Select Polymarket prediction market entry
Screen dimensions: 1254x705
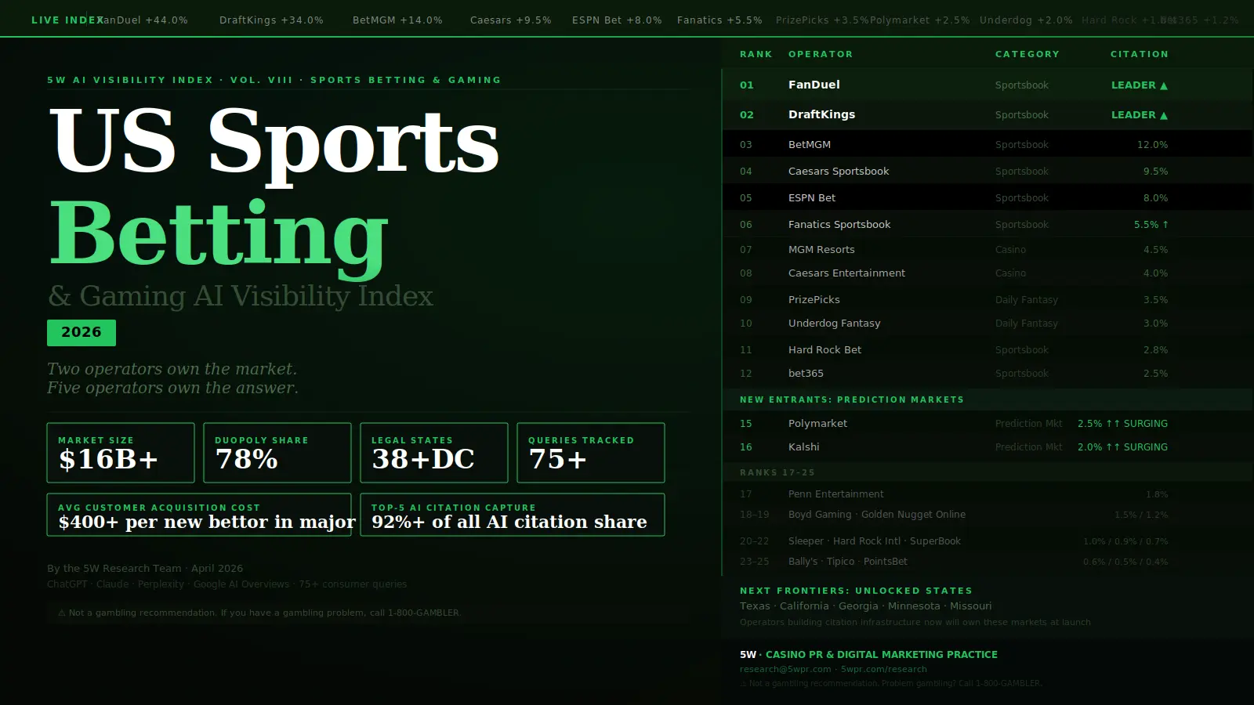click(x=817, y=424)
